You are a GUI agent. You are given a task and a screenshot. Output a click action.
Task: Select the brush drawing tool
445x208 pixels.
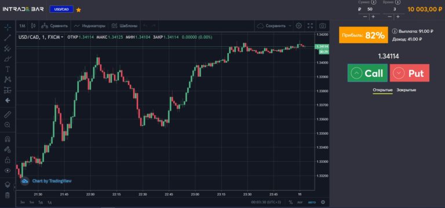click(x=8, y=59)
